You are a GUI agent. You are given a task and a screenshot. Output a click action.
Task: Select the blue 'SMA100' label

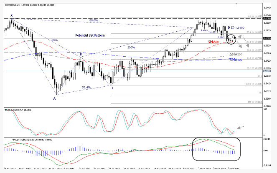point(236,60)
